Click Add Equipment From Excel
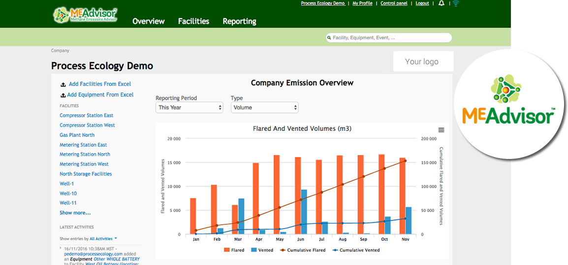The height and width of the screenshot is (265, 568). (100, 95)
